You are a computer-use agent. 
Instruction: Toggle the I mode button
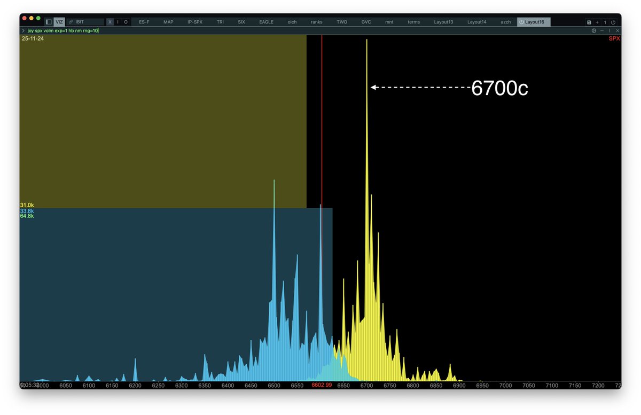[x=118, y=22]
